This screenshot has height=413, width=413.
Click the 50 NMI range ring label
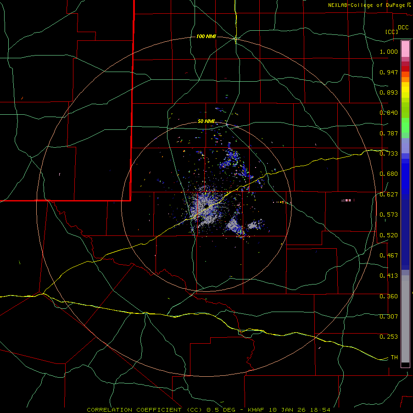[206, 121]
